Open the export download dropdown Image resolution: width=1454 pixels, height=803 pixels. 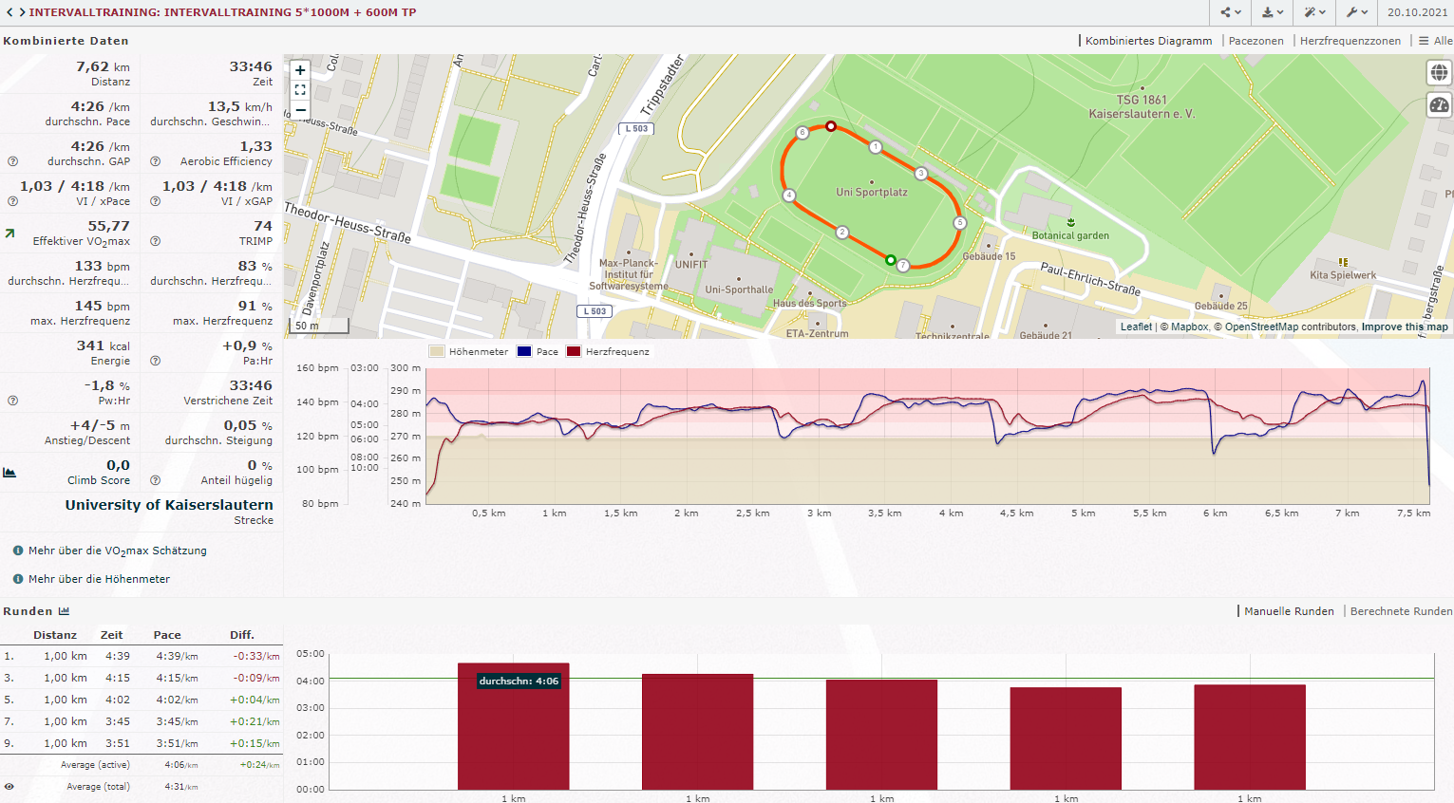[1273, 12]
